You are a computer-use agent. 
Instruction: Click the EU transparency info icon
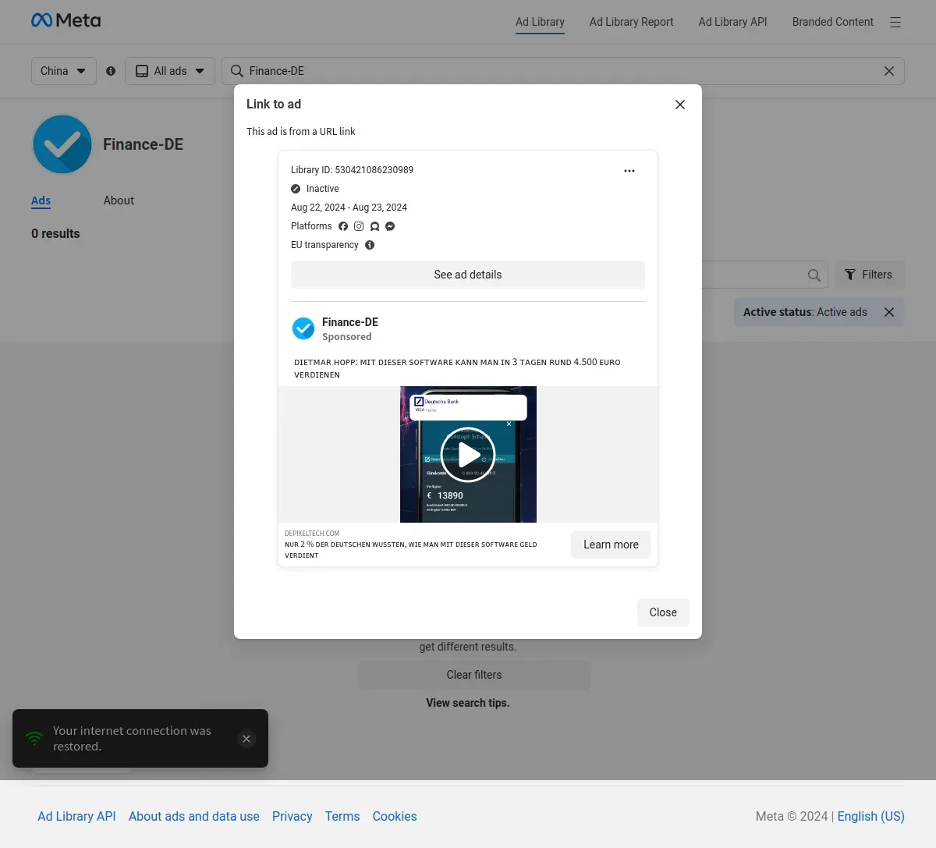370,245
